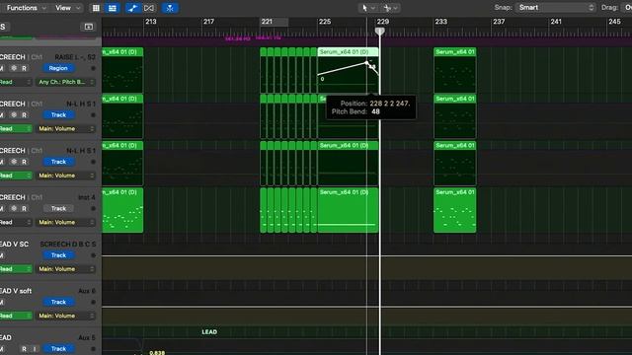
Task: Record-enable the Aux 5 LEAD track
Action: 24,349
